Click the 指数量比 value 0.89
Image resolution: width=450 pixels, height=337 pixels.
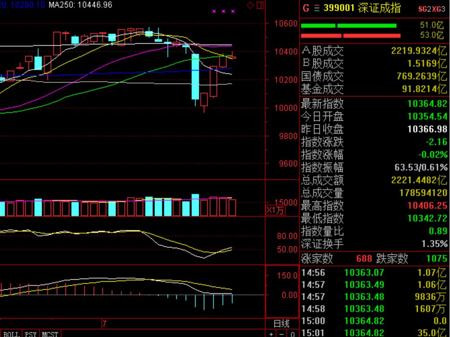point(438,231)
